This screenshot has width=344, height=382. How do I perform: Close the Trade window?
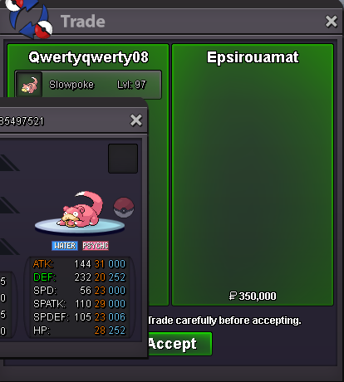pyautogui.click(x=332, y=22)
